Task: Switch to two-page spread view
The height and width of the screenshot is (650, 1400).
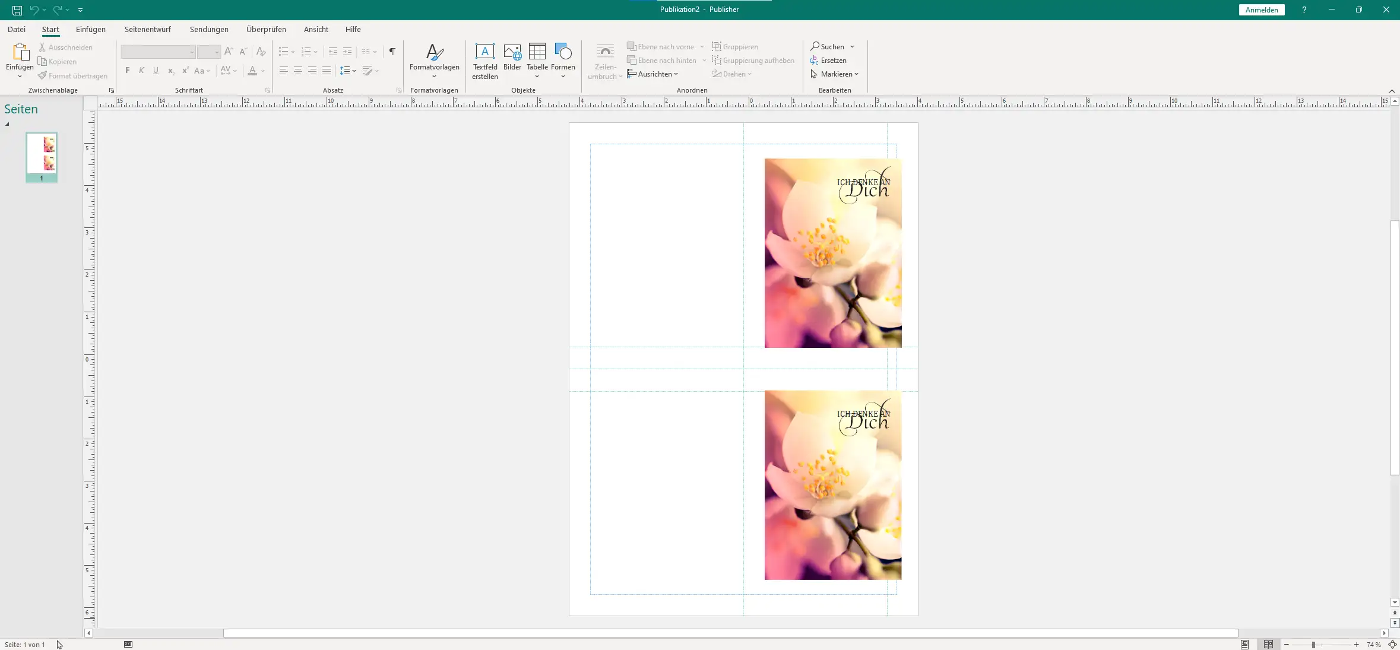Action: (1268, 645)
